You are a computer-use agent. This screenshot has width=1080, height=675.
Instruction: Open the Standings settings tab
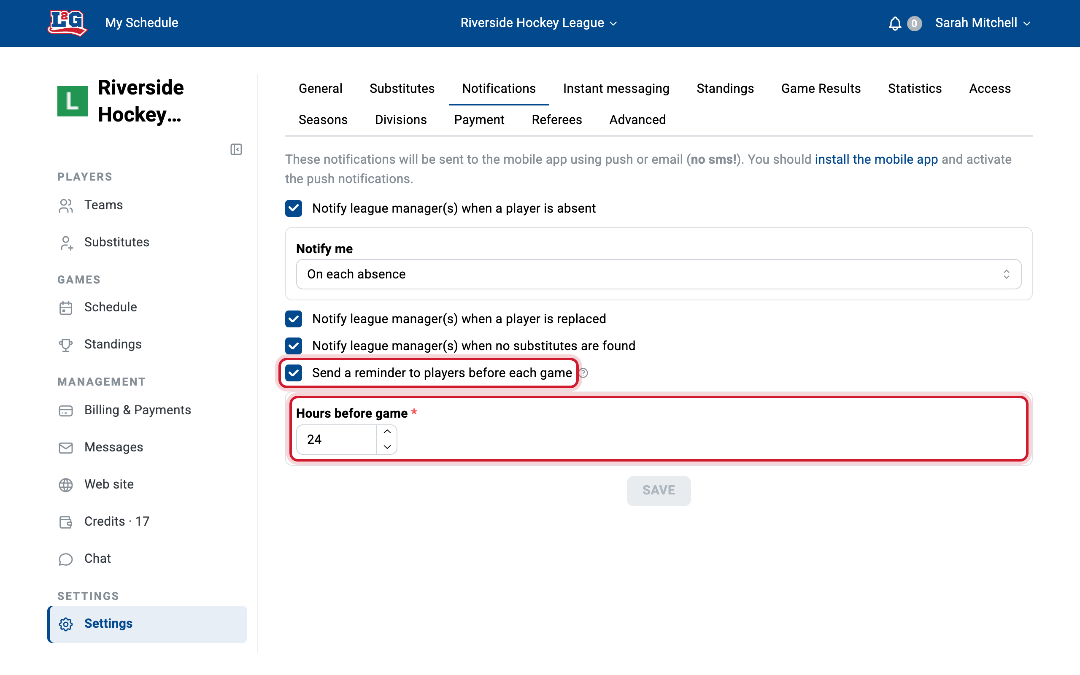(725, 89)
